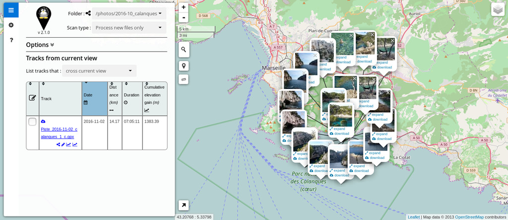The width and height of the screenshot is (508, 220).
Task: Zoom out on the map
Action: [x=184, y=17]
